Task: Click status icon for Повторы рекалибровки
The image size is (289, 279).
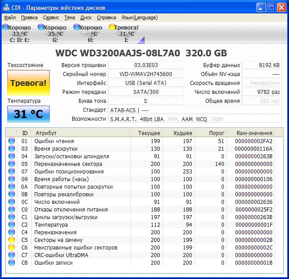Action: [x=12, y=194]
